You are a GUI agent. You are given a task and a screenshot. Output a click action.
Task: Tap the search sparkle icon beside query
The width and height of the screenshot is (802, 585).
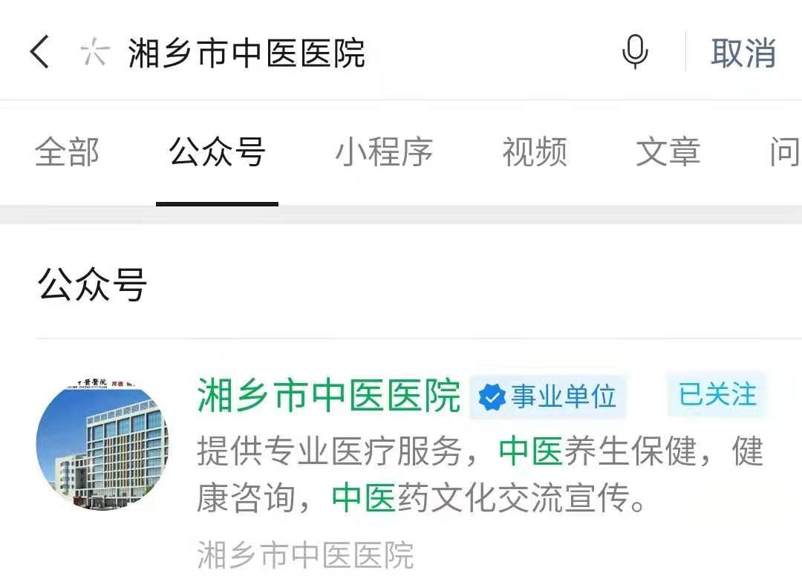coord(95,52)
